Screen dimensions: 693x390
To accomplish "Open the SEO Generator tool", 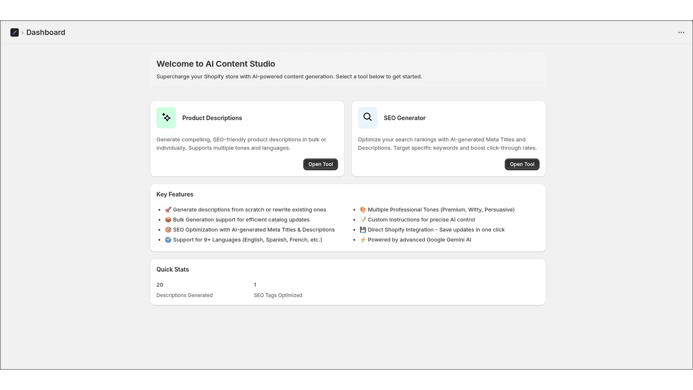I will [521, 164].
